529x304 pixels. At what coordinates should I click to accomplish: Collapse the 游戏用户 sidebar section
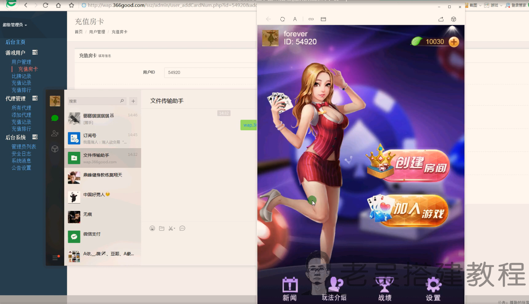[35, 52]
